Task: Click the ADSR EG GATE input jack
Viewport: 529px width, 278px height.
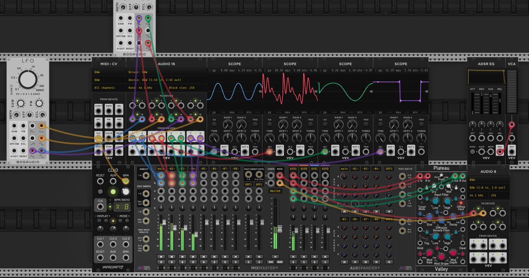Action: (482, 152)
